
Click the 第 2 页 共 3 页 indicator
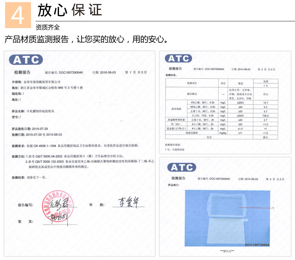[266, 69]
